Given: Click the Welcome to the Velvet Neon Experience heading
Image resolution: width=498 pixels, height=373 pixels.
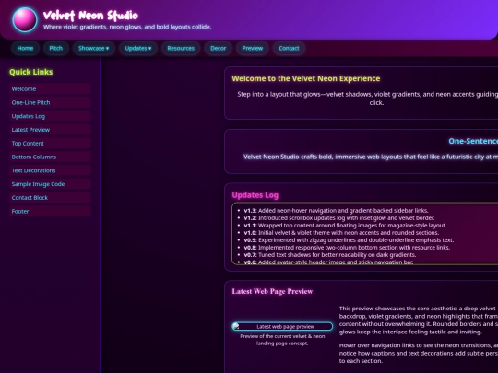Looking at the screenshot, I should [306, 78].
